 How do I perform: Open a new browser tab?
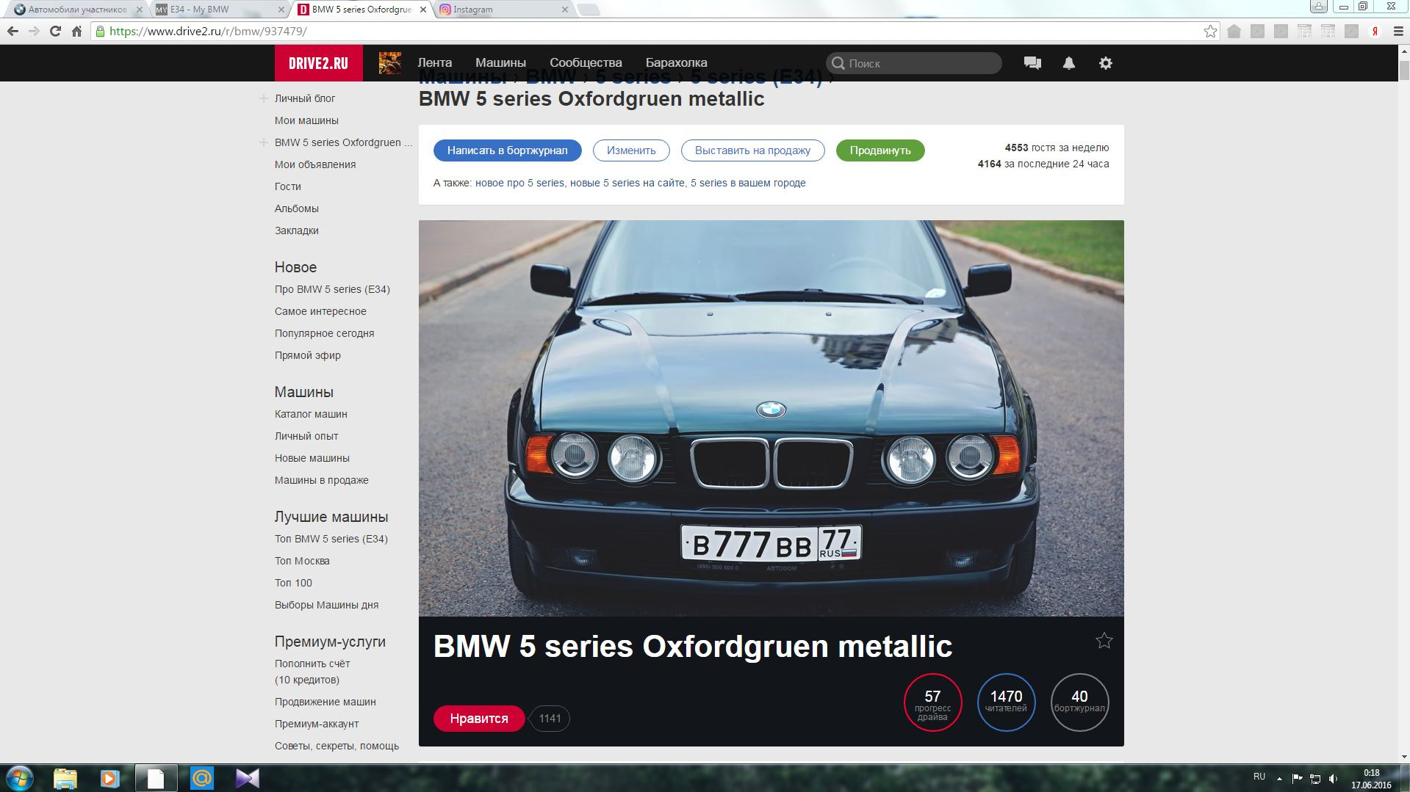(589, 10)
